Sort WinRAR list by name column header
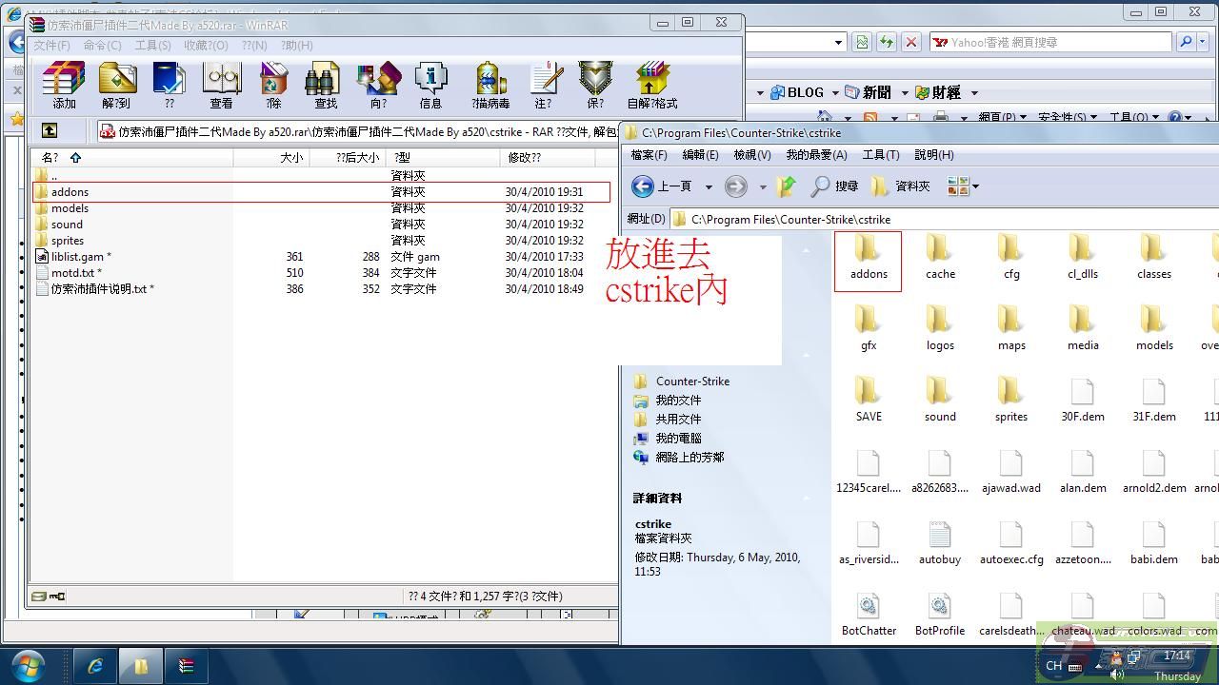Screen dimensions: 1219x685 pos(131,157)
